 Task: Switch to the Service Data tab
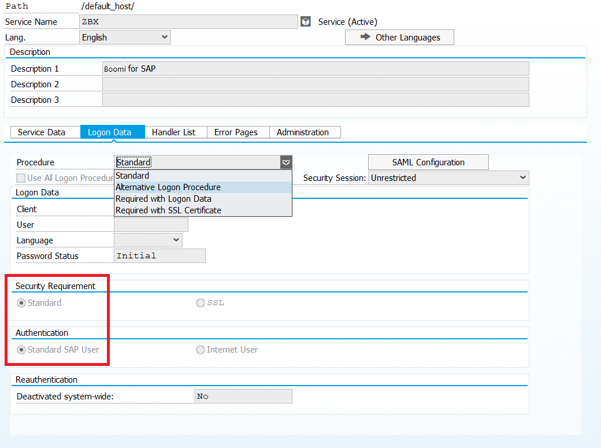[42, 132]
